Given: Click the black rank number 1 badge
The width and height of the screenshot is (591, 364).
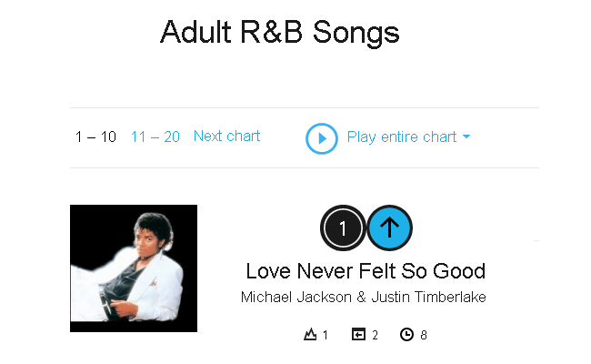Looking at the screenshot, I should pos(343,227).
